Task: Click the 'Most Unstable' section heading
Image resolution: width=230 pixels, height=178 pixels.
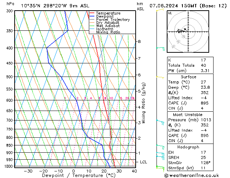Action: pyautogui.click(x=188, y=115)
